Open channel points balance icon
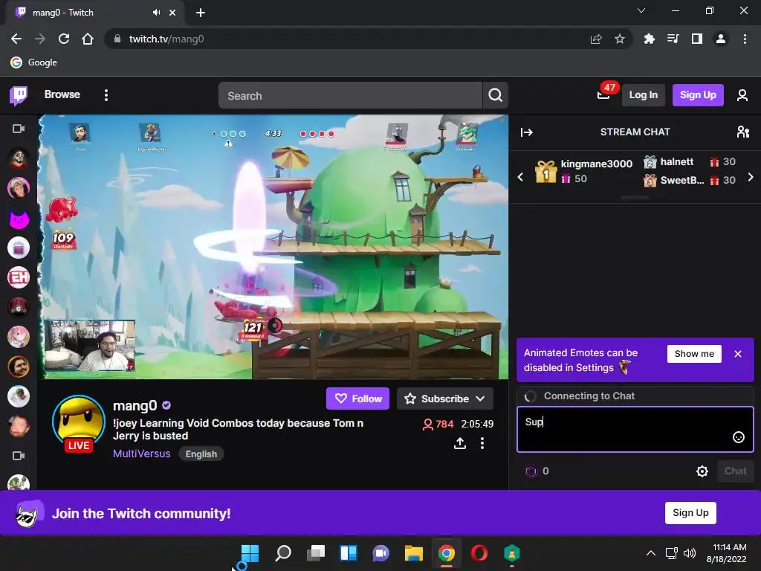Viewport: 761px width, 571px height. coord(531,471)
